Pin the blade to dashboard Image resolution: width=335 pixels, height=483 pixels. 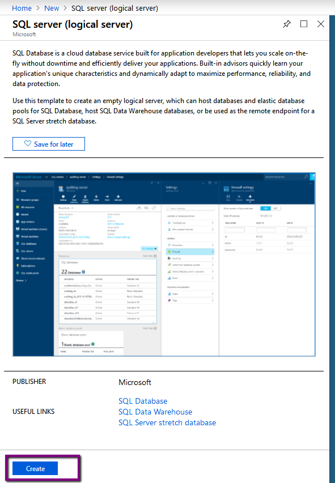point(287,24)
